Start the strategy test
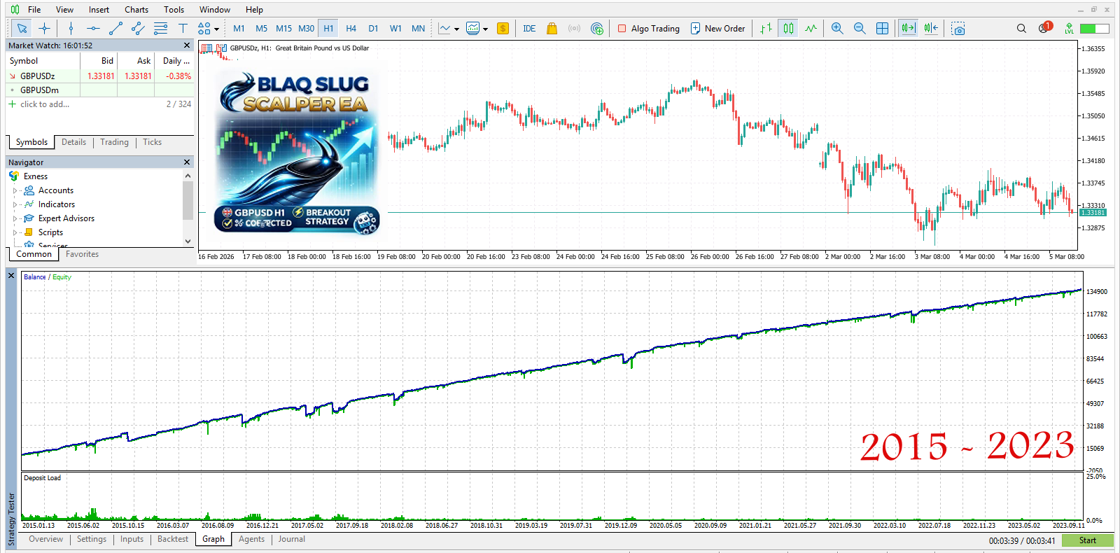Viewport: 1120px width, 553px height. [1087, 540]
